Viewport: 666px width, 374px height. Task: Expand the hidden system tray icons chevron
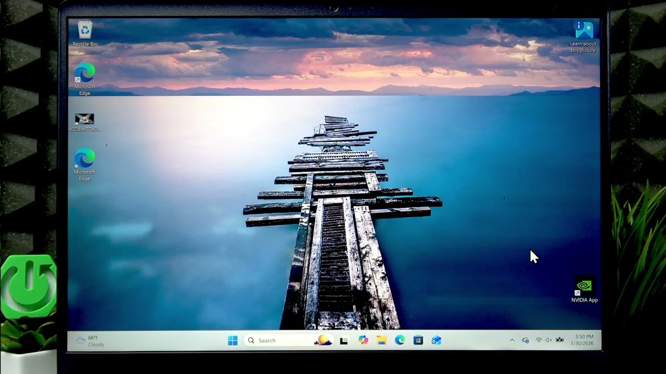pos(511,340)
